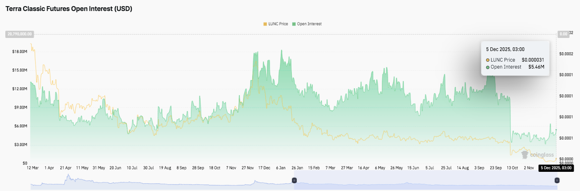Click the green Open Interest legend square
Screen dimensions: 580x191
(x=293, y=24)
